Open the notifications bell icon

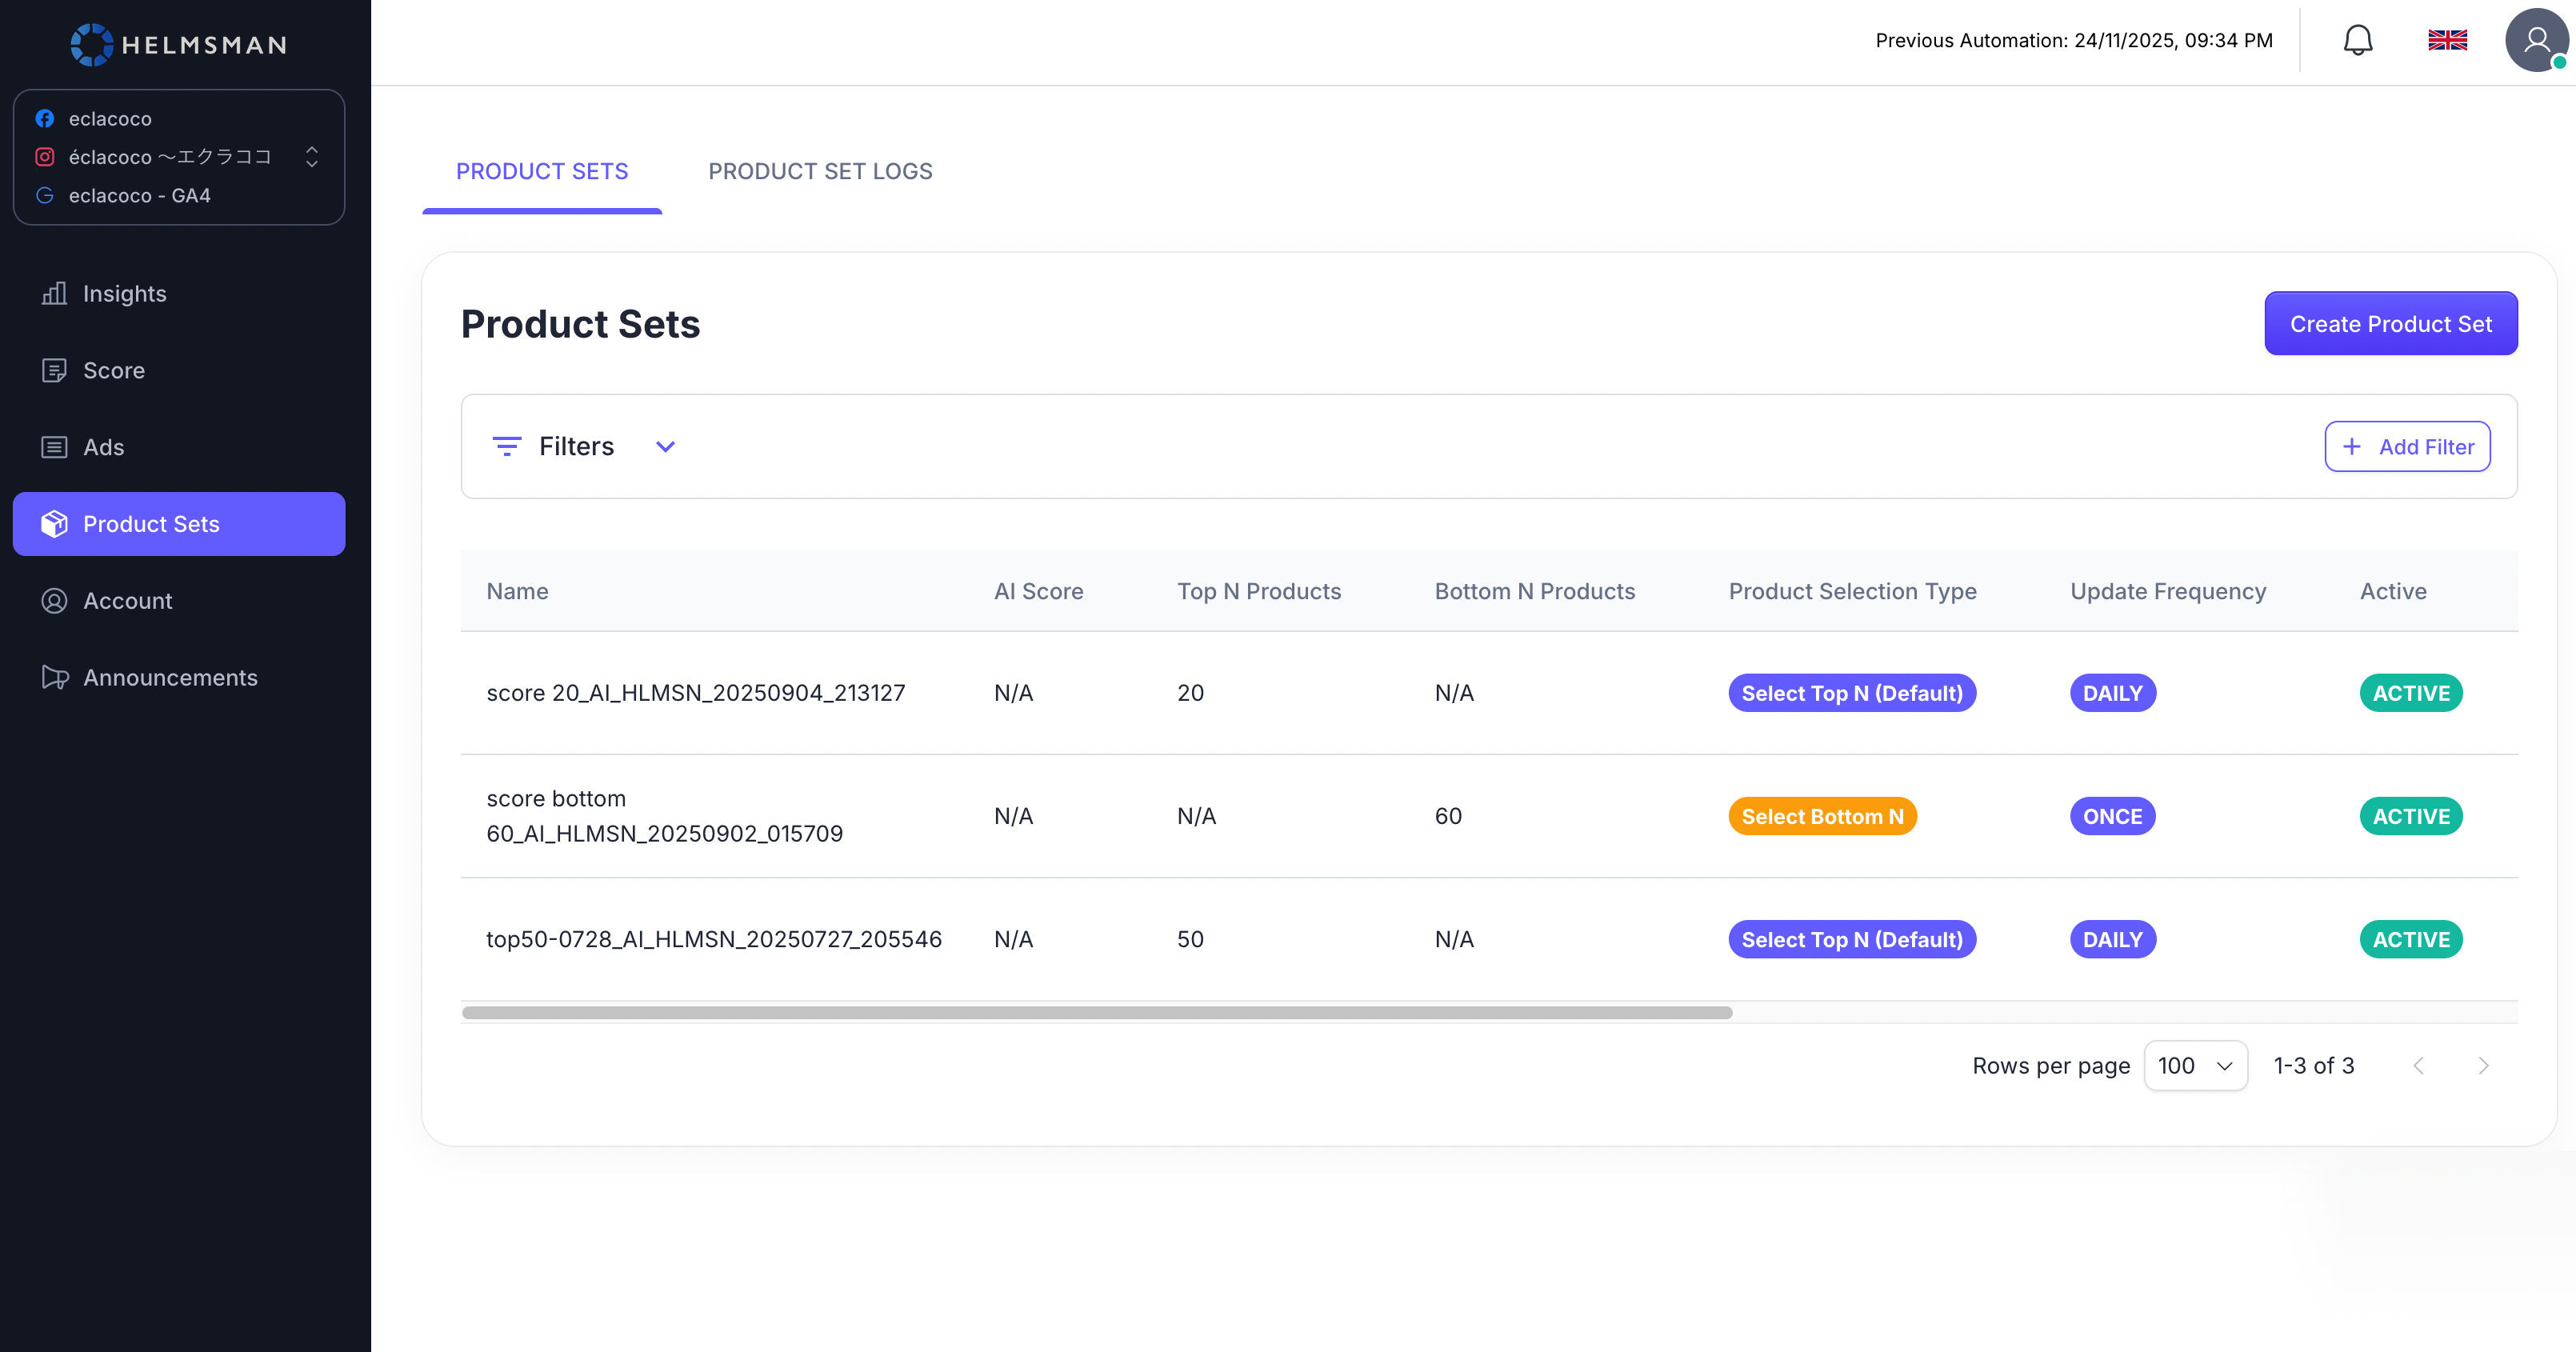click(2357, 40)
